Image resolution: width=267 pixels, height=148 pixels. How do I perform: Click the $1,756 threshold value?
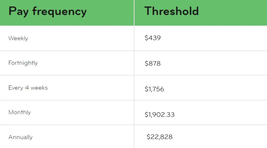[154, 89]
